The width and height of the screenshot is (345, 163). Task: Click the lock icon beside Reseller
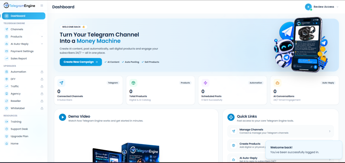[42, 101]
